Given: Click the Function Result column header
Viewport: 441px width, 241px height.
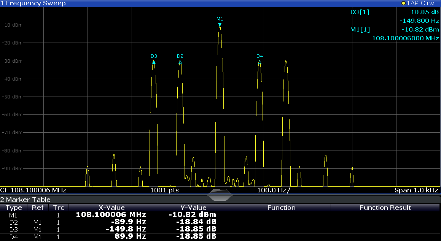Looking at the screenshot, I should [x=385, y=208].
